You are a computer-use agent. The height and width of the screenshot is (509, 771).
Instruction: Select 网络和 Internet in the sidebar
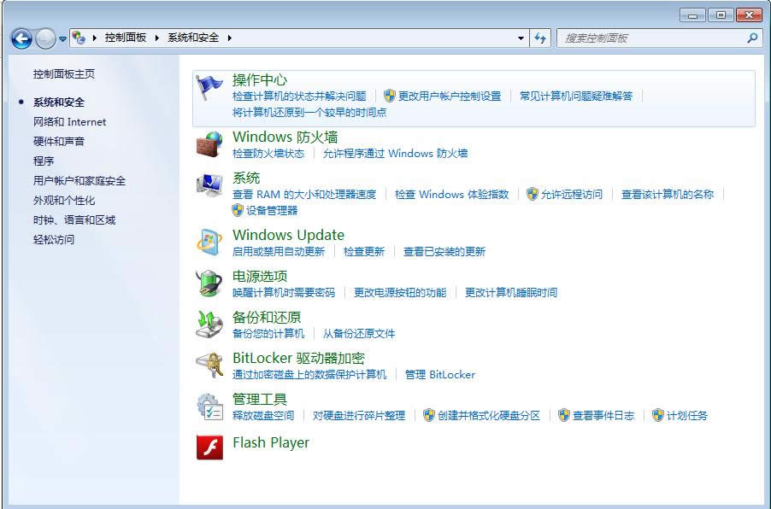[x=69, y=122]
